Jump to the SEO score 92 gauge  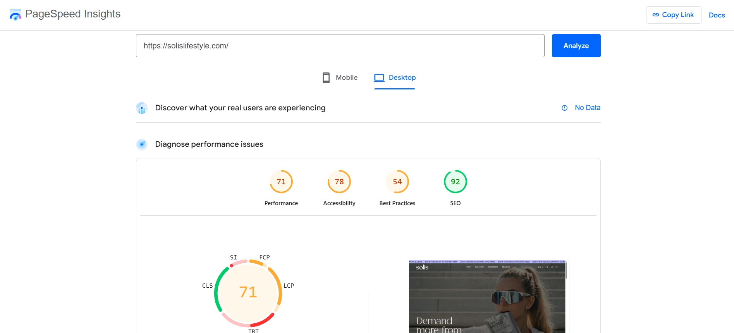456,182
